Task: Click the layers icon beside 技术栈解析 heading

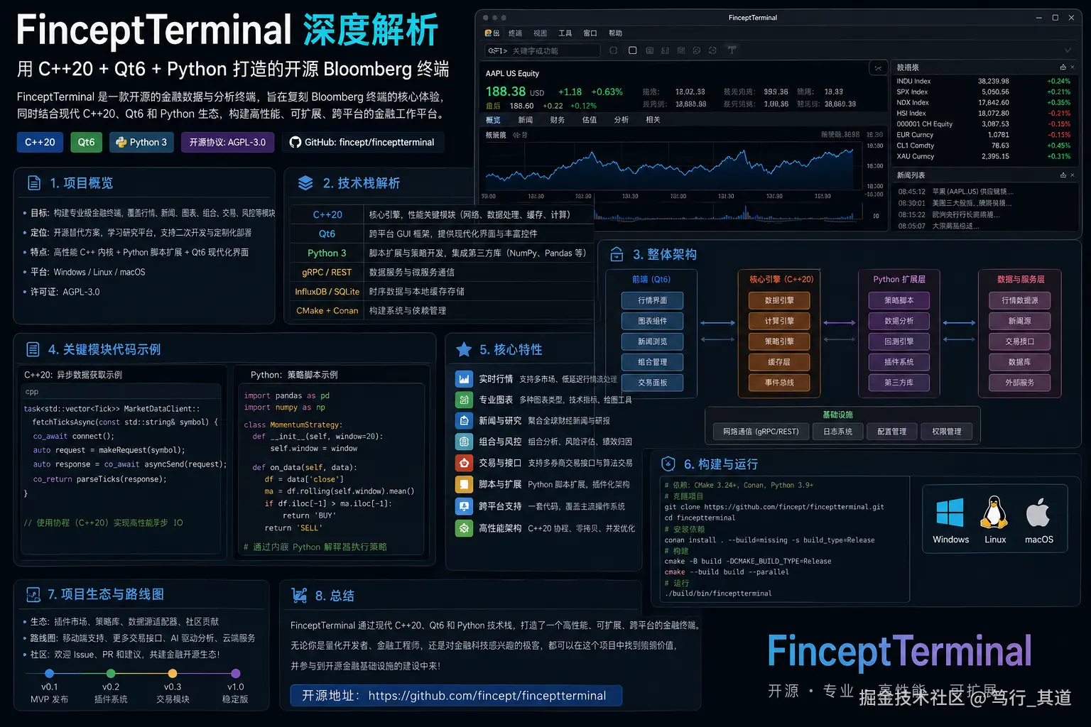Action: coord(305,183)
